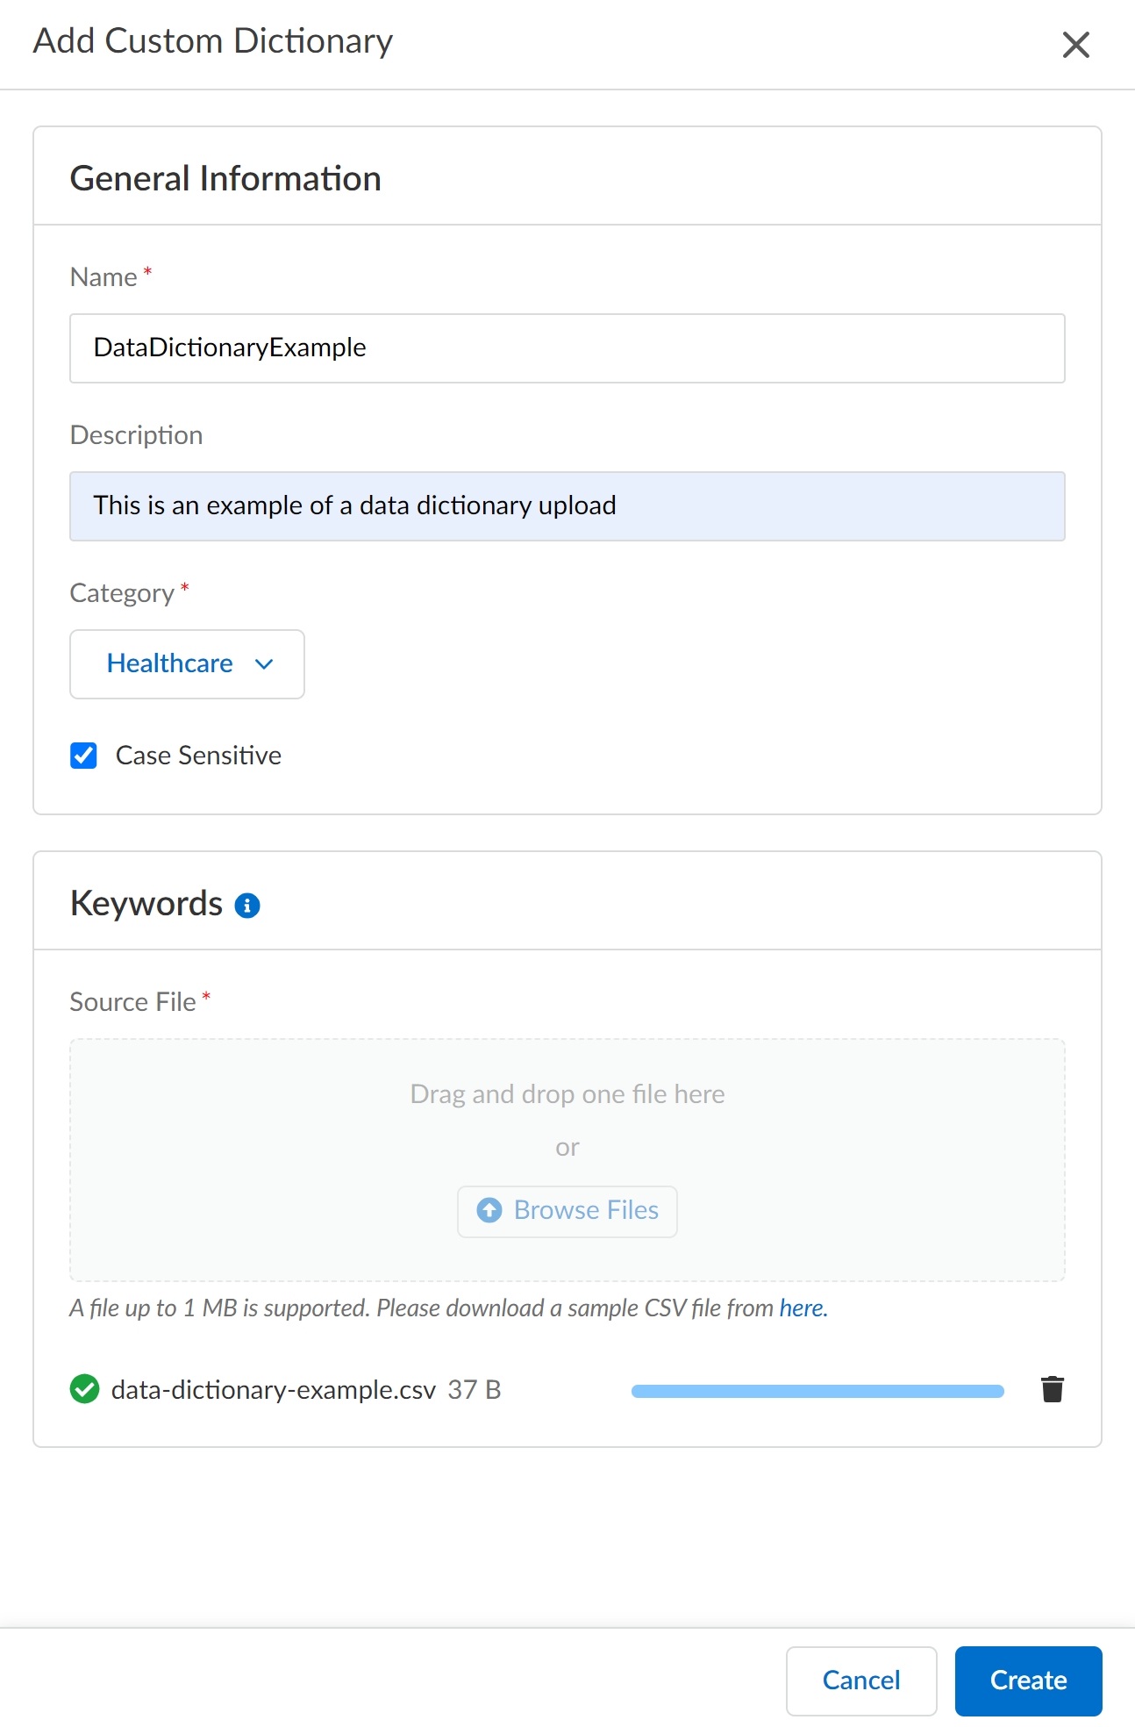Viewport: 1135px width, 1727px height.
Task: Click the upload arrow icon in Browse Files
Action: (x=489, y=1210)
